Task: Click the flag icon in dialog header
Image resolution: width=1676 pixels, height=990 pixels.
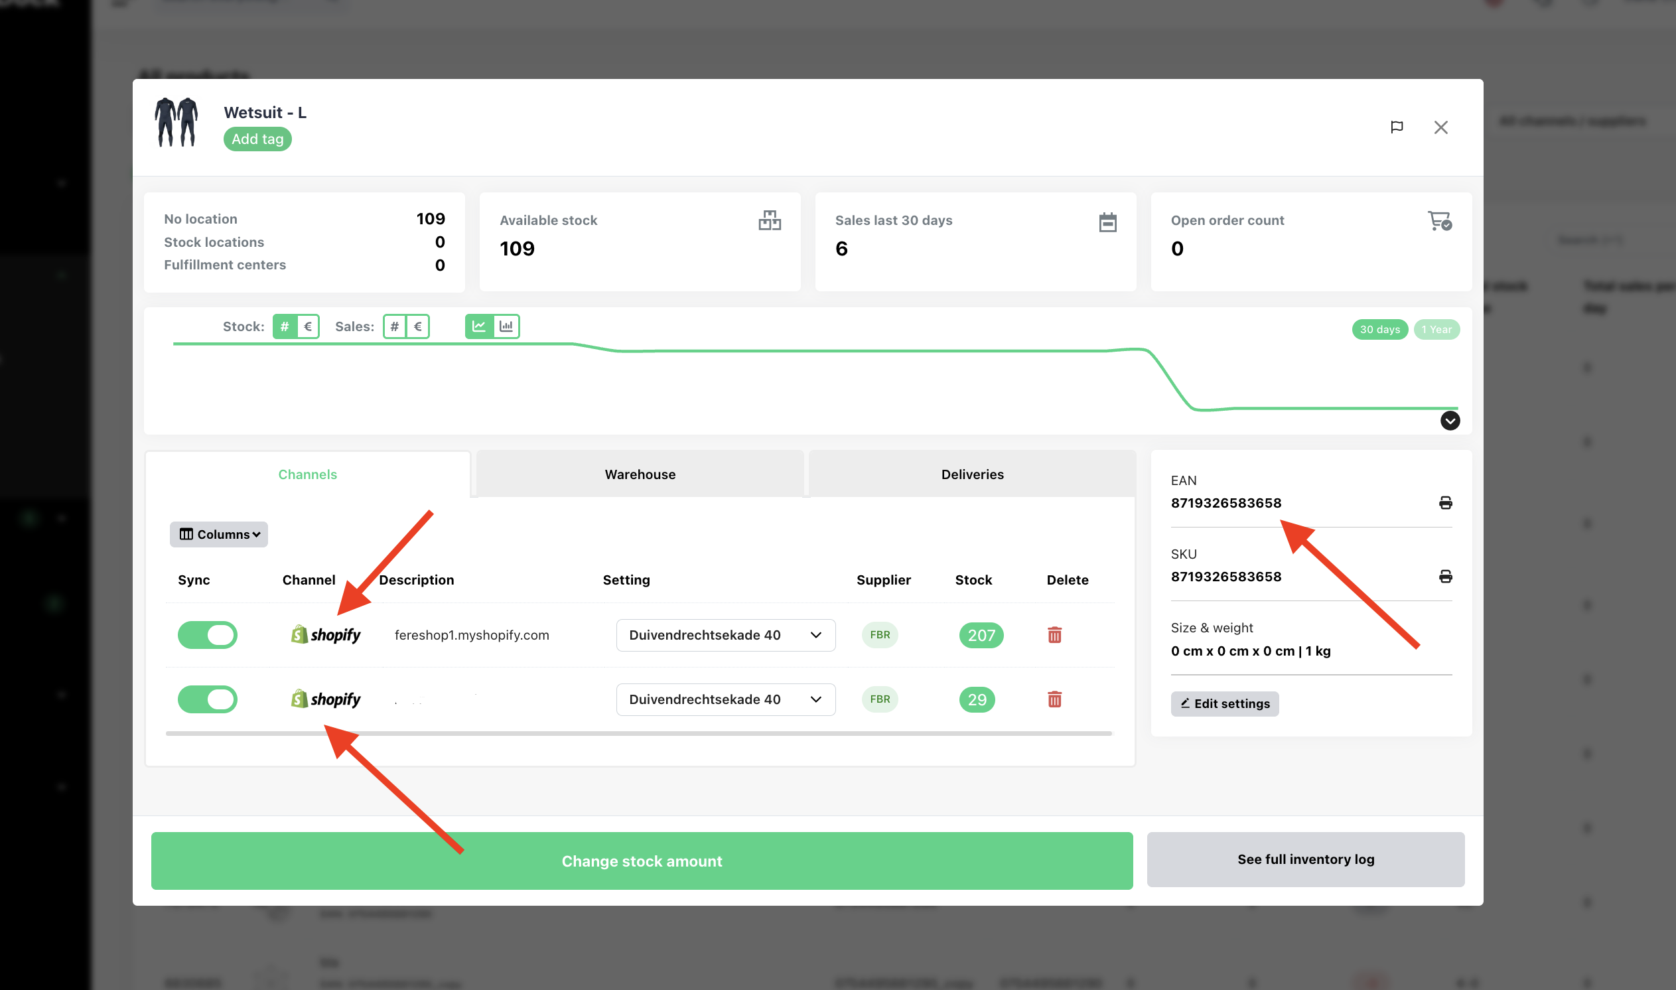Action: 1397,127
